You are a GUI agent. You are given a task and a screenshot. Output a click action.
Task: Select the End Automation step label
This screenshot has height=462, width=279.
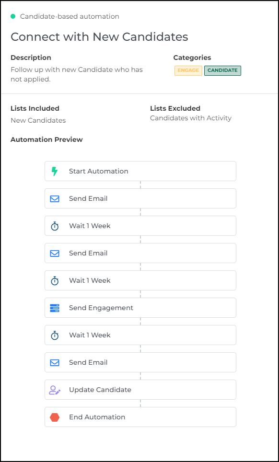[x=97, y=417]
